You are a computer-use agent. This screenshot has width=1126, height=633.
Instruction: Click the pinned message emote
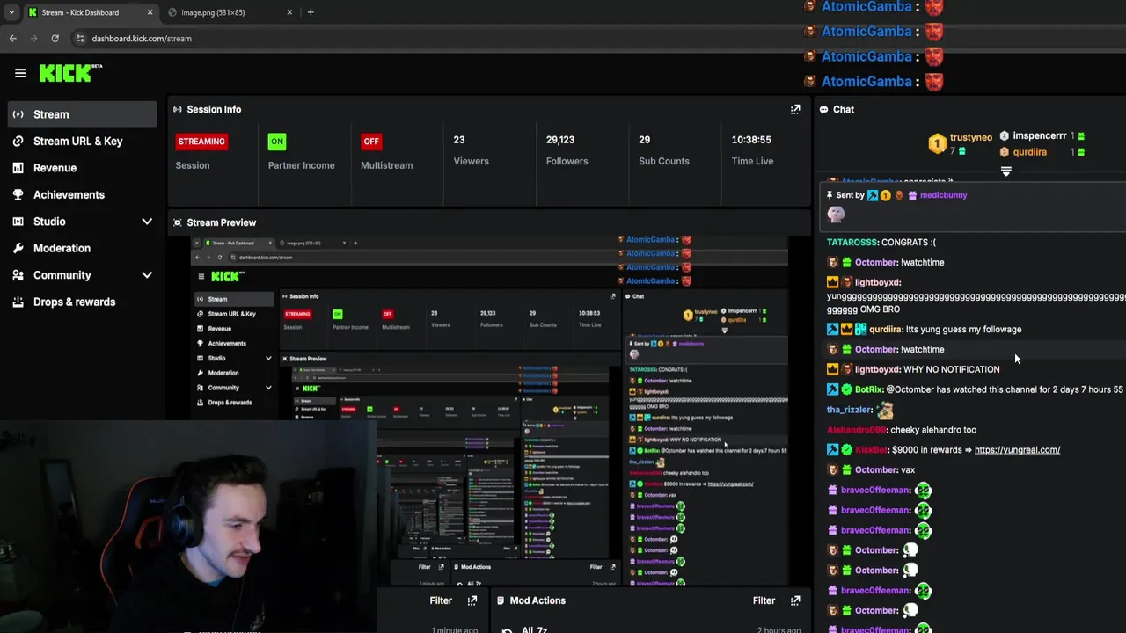(836, 214)
